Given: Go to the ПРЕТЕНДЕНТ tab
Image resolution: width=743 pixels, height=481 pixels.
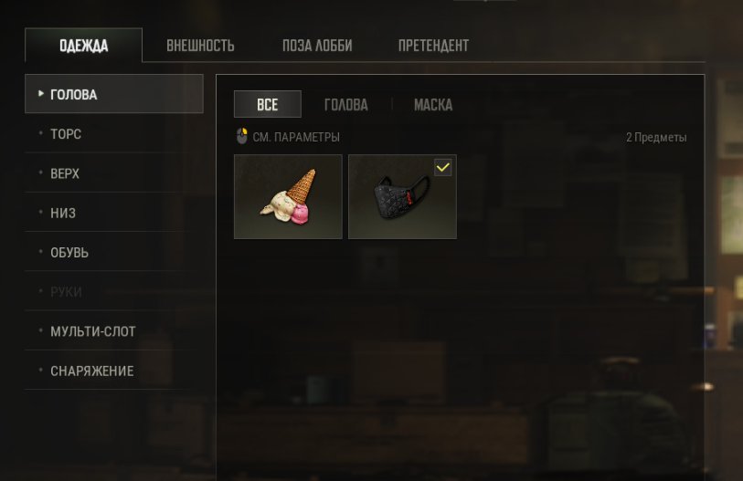Looking at the screenshot, I should 433,46.
